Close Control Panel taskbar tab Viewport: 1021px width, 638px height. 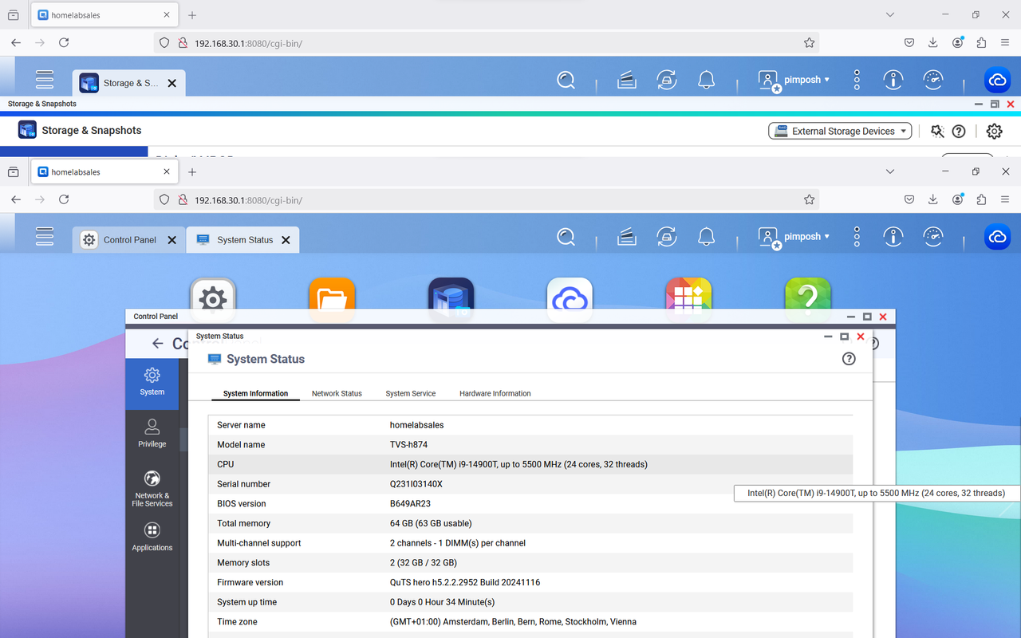(x=172, y=239)
